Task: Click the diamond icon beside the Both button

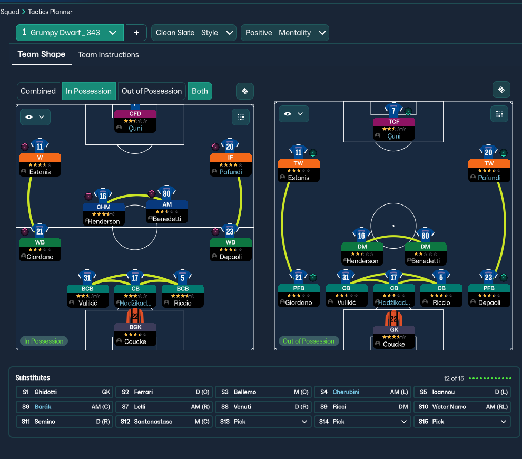Action: [244, 91]
